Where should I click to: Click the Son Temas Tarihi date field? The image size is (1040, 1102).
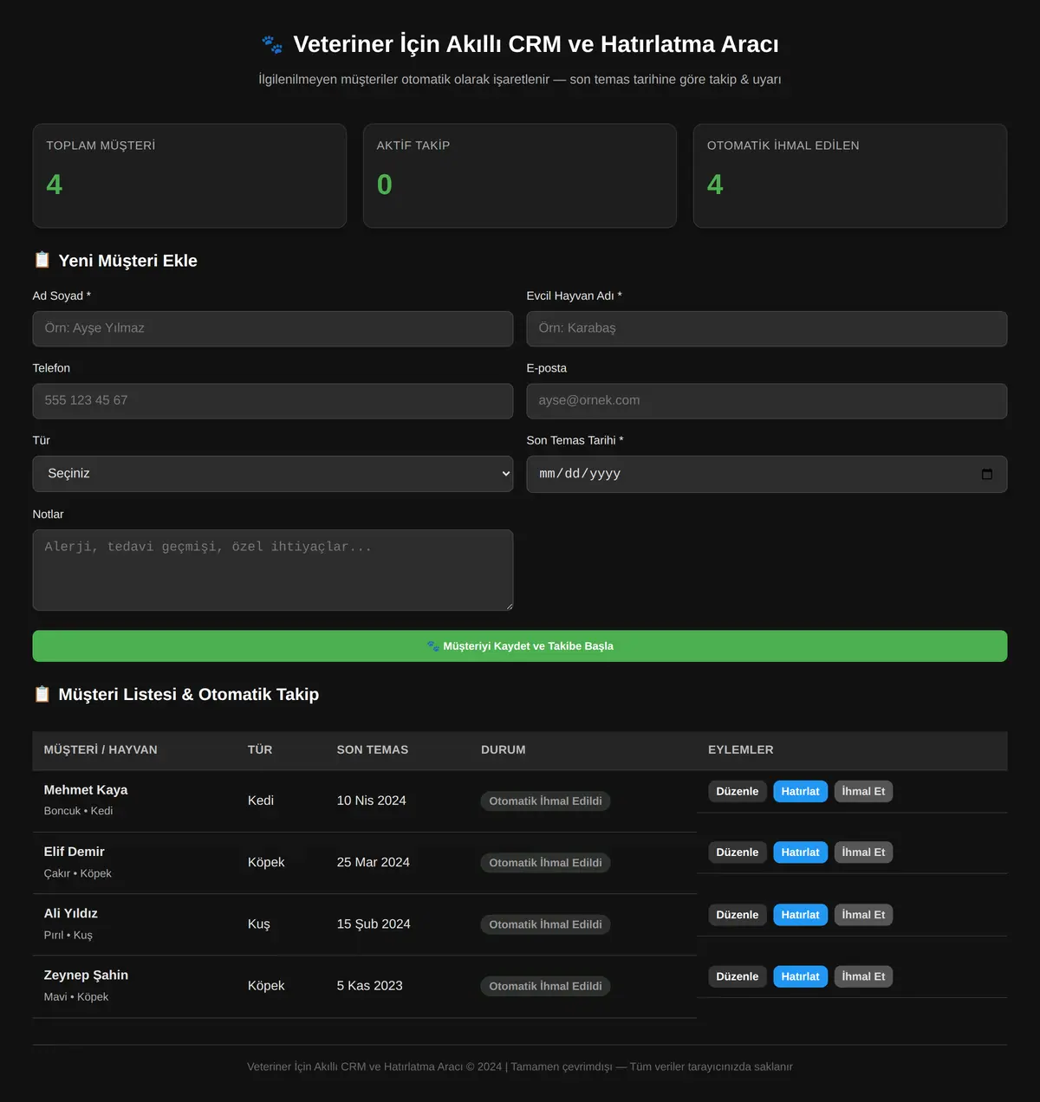click(767, 474)
